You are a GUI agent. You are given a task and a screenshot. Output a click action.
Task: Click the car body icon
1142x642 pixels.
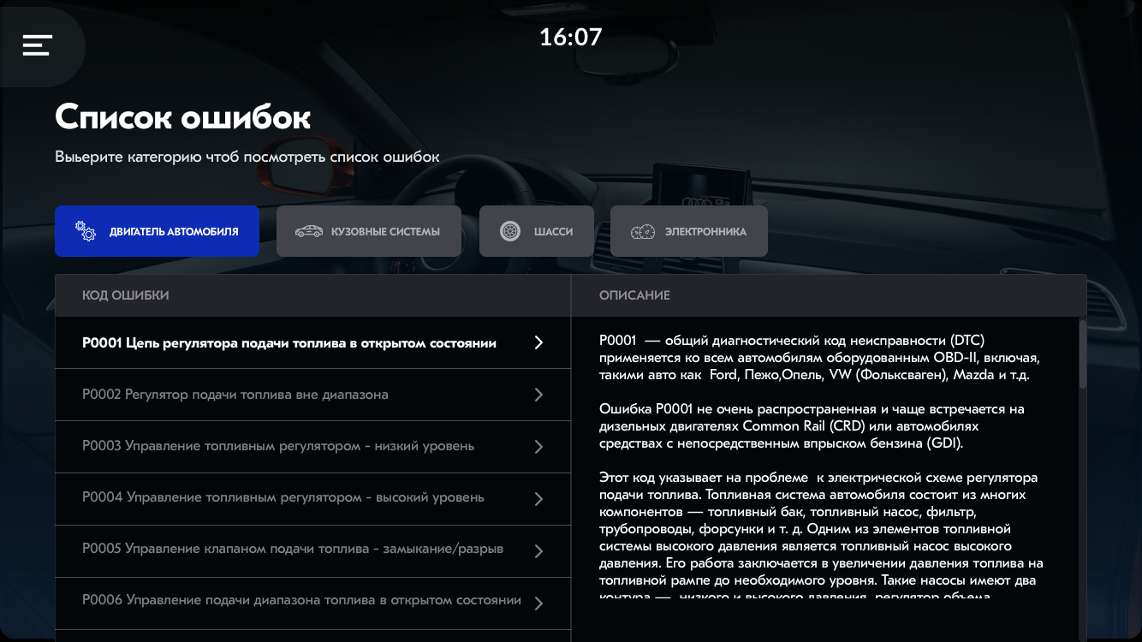308,231
